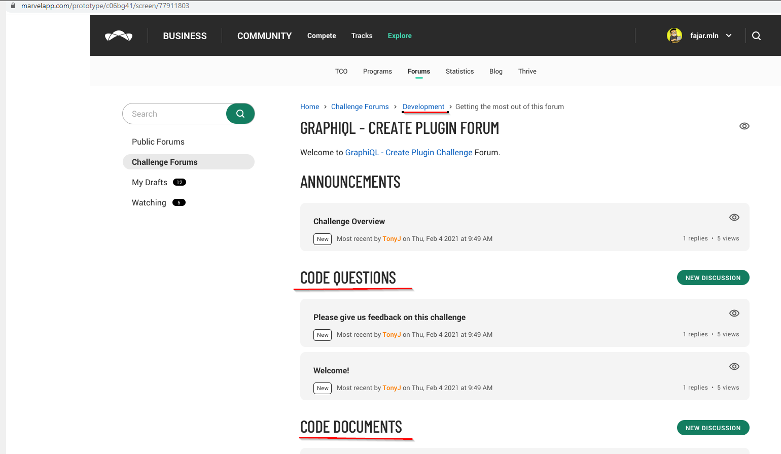Click the fajar.mln avatar picture

tap(674, 36)
